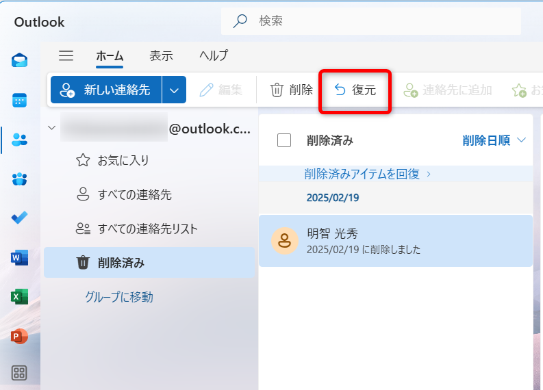Click Recover deleted items link
This screenshot has height=390, width=543.
(x=367, y=174)
